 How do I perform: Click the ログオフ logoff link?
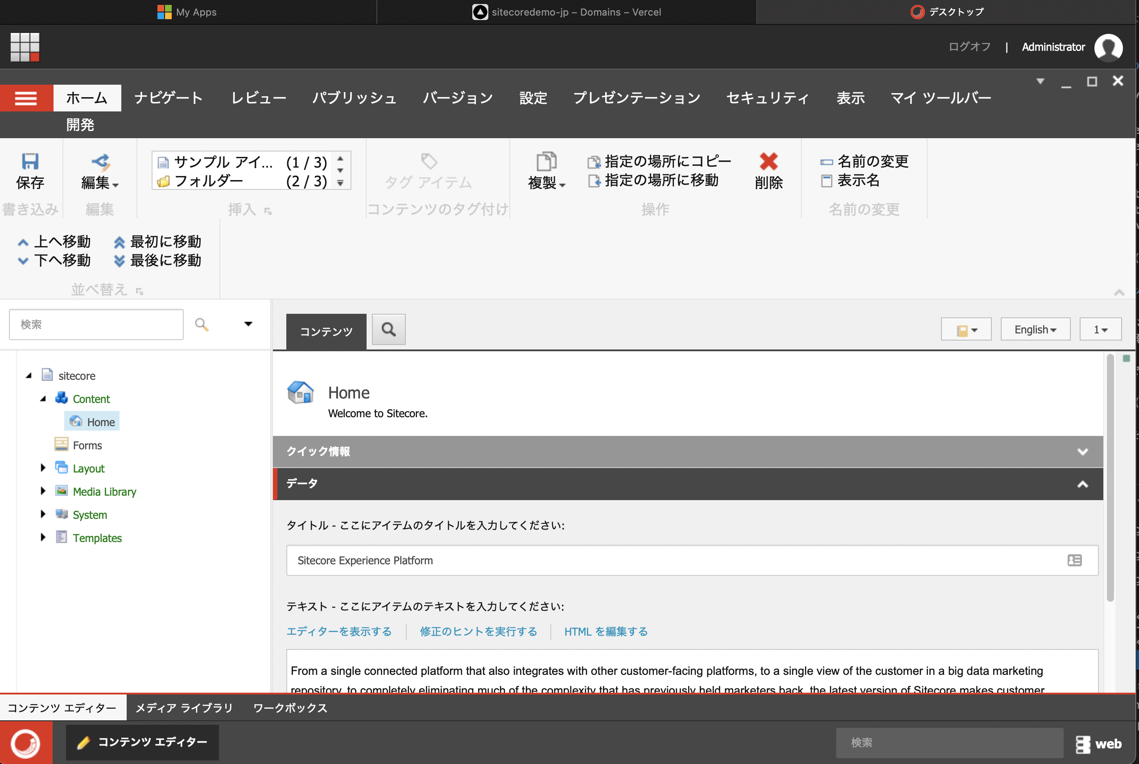click(970, 47)
